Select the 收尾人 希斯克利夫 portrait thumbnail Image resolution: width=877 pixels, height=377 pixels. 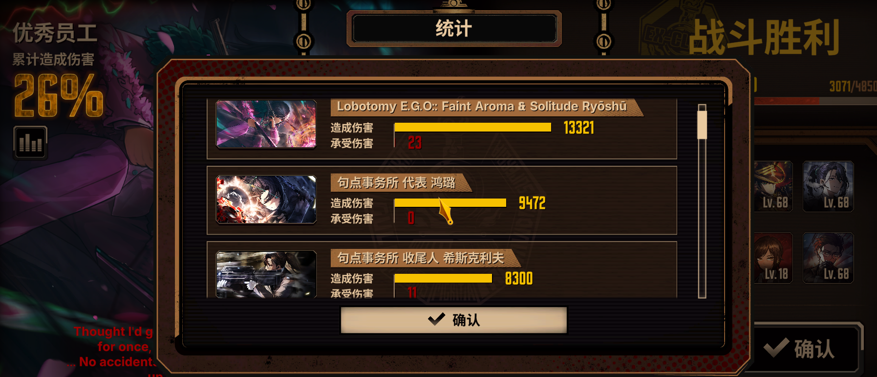266,274
